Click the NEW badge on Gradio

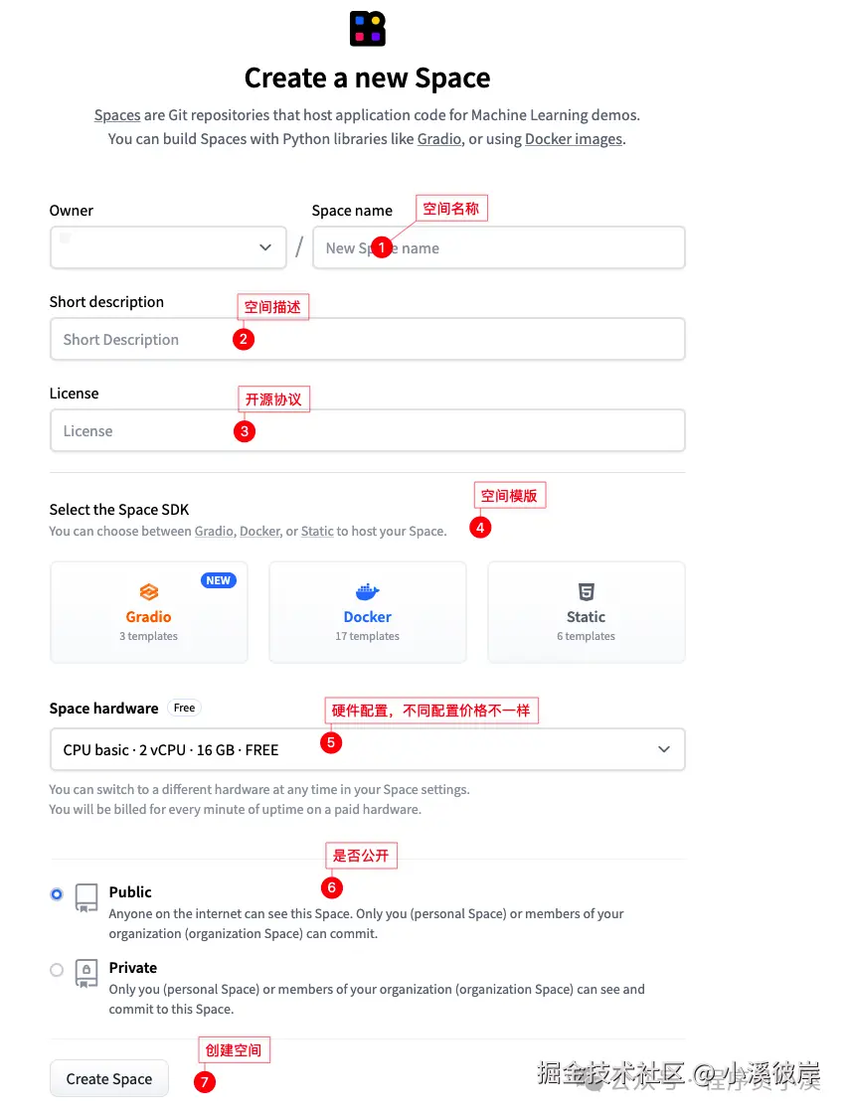(219, 580)
